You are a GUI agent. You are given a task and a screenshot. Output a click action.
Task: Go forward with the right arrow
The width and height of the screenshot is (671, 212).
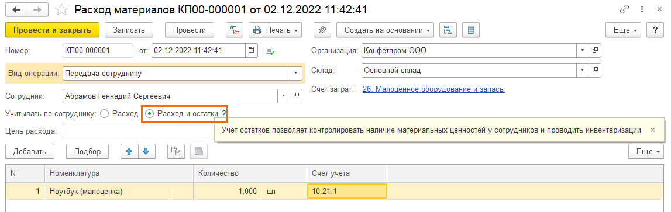pos(38,9)
